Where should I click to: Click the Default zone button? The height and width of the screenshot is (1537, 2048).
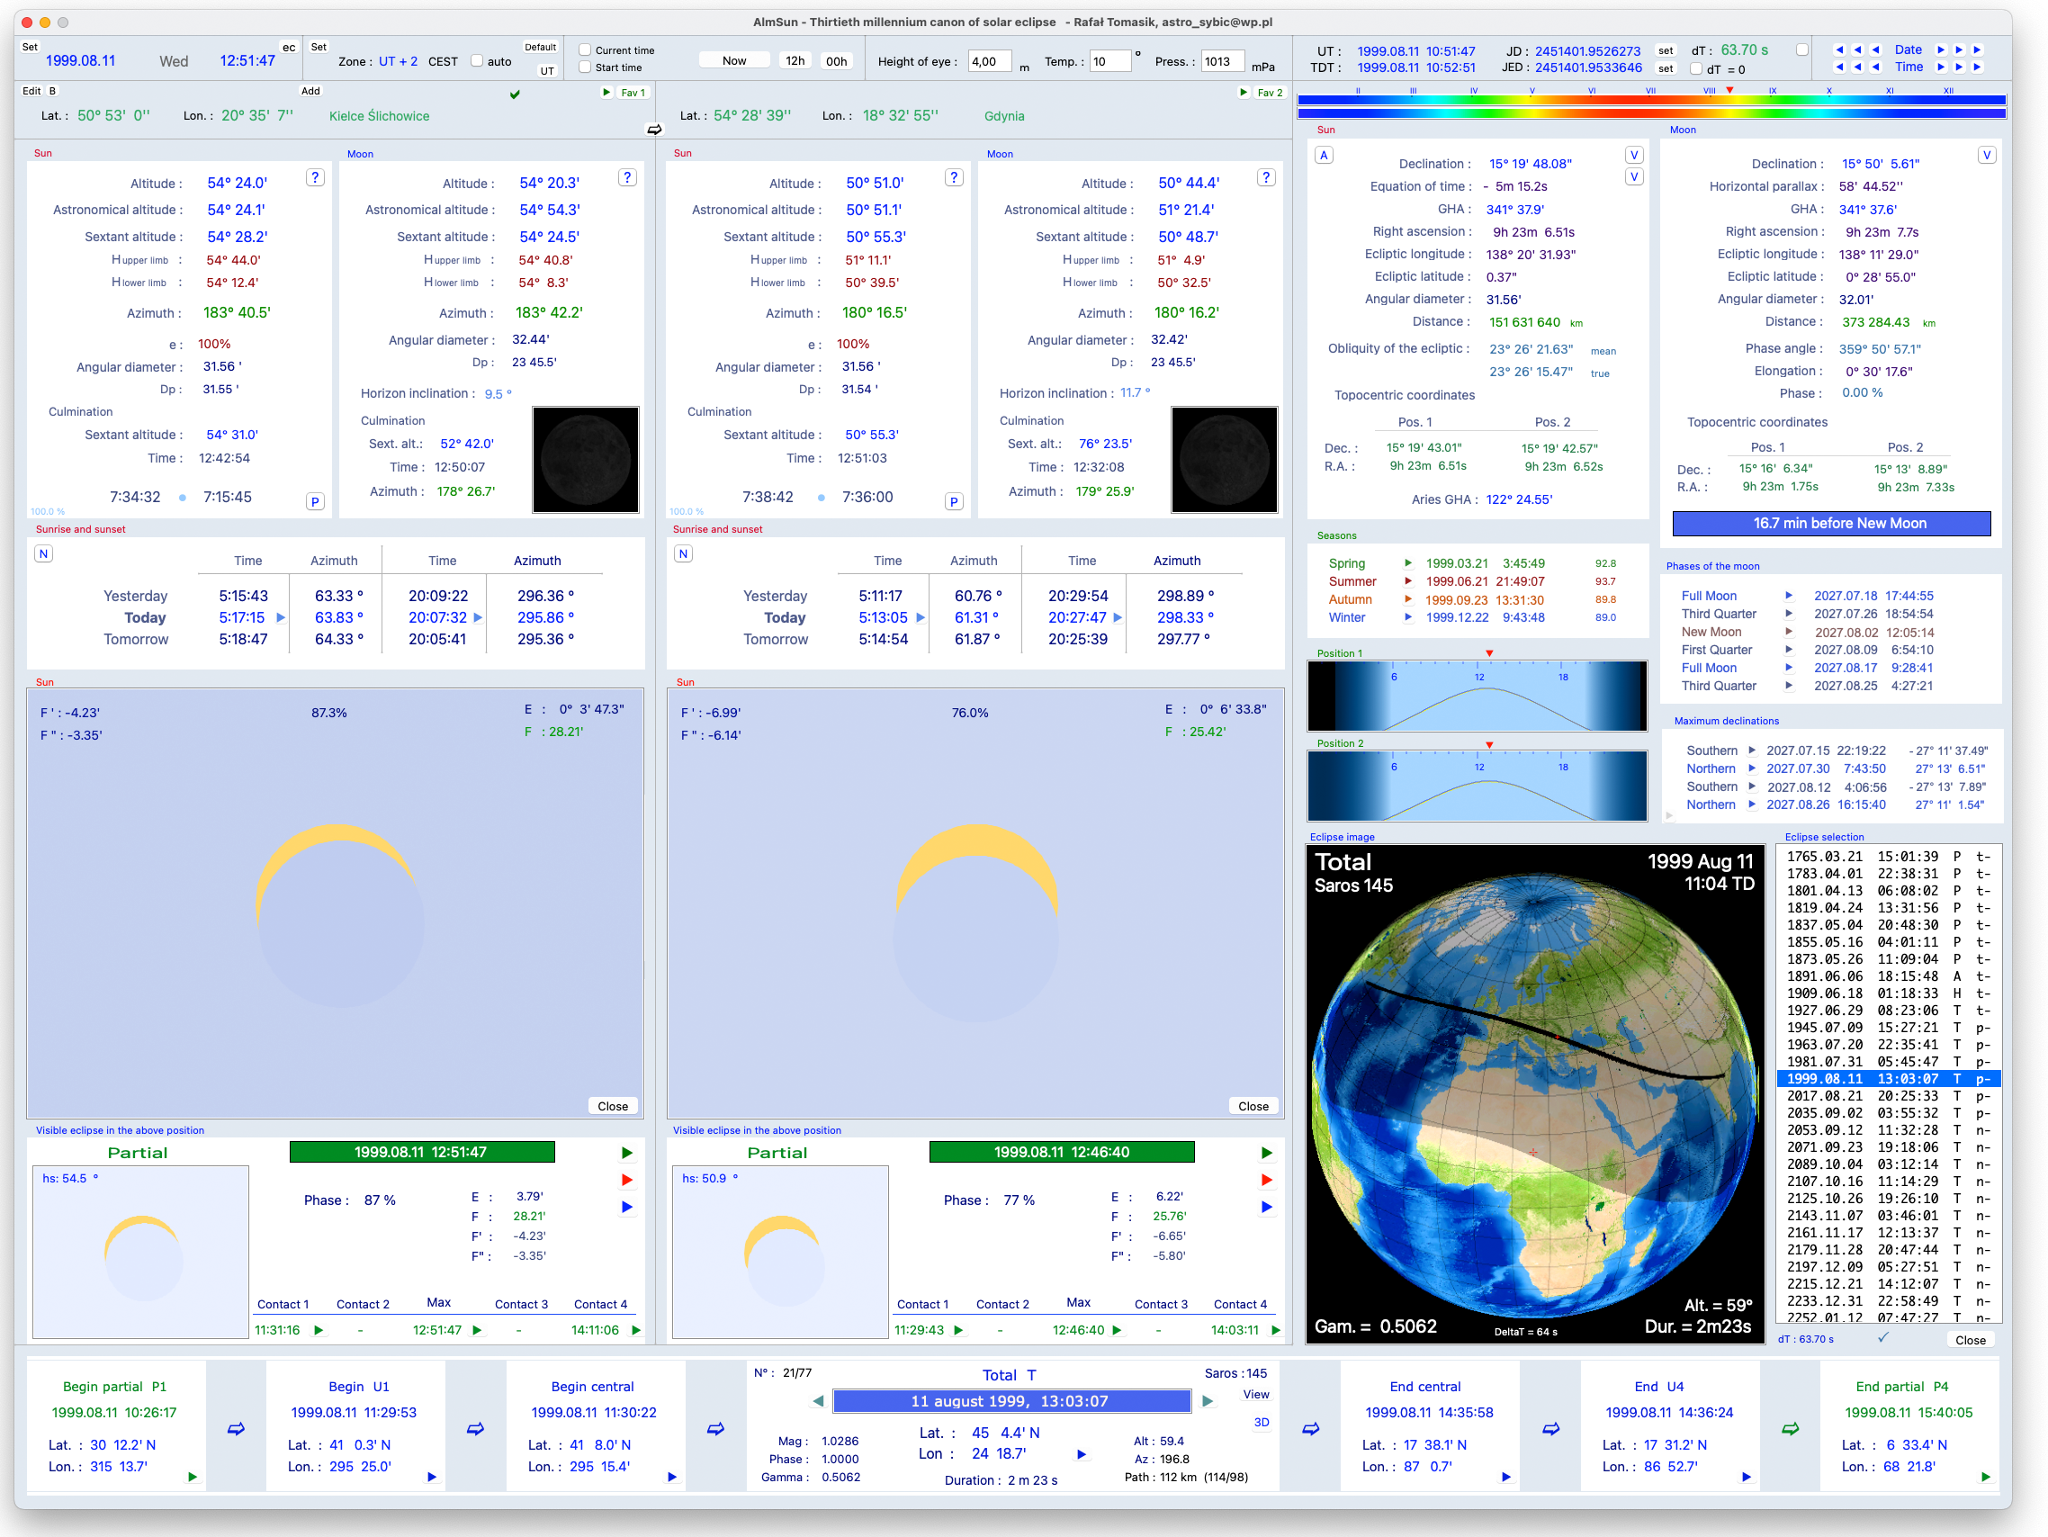pyautogui.click(x=541, y=47)
